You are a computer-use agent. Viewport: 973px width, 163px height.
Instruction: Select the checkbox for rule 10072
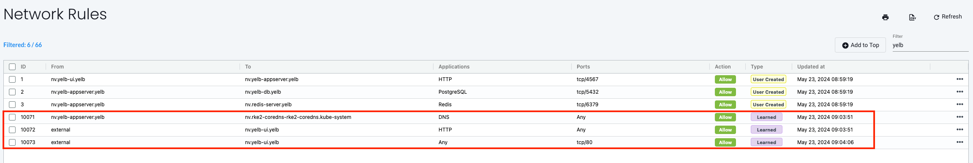click(x=12, y=130)
